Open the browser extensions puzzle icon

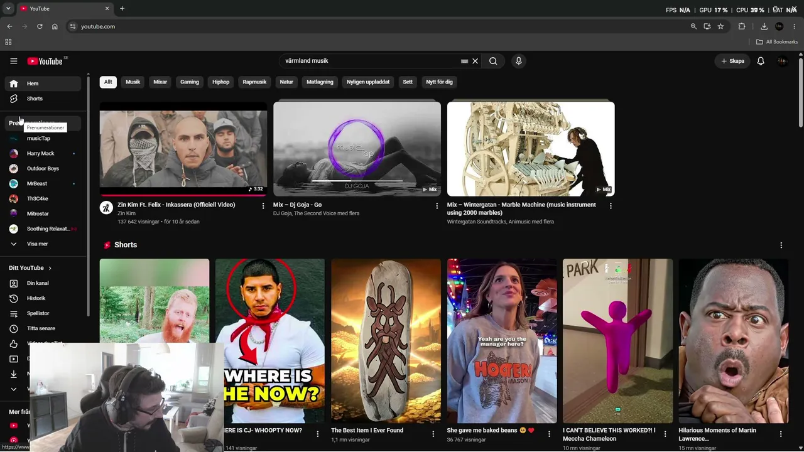742,26
